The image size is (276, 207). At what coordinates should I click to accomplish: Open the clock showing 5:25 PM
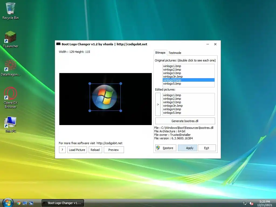pos(265,203)
